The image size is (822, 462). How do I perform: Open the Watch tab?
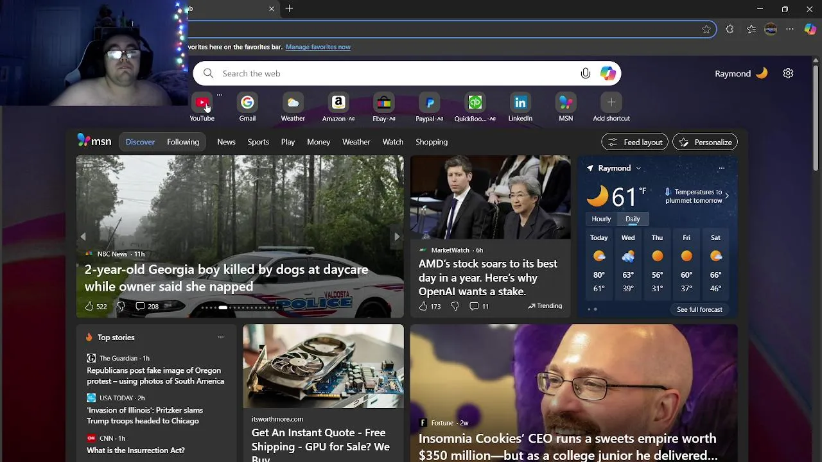tap(393, 142)
